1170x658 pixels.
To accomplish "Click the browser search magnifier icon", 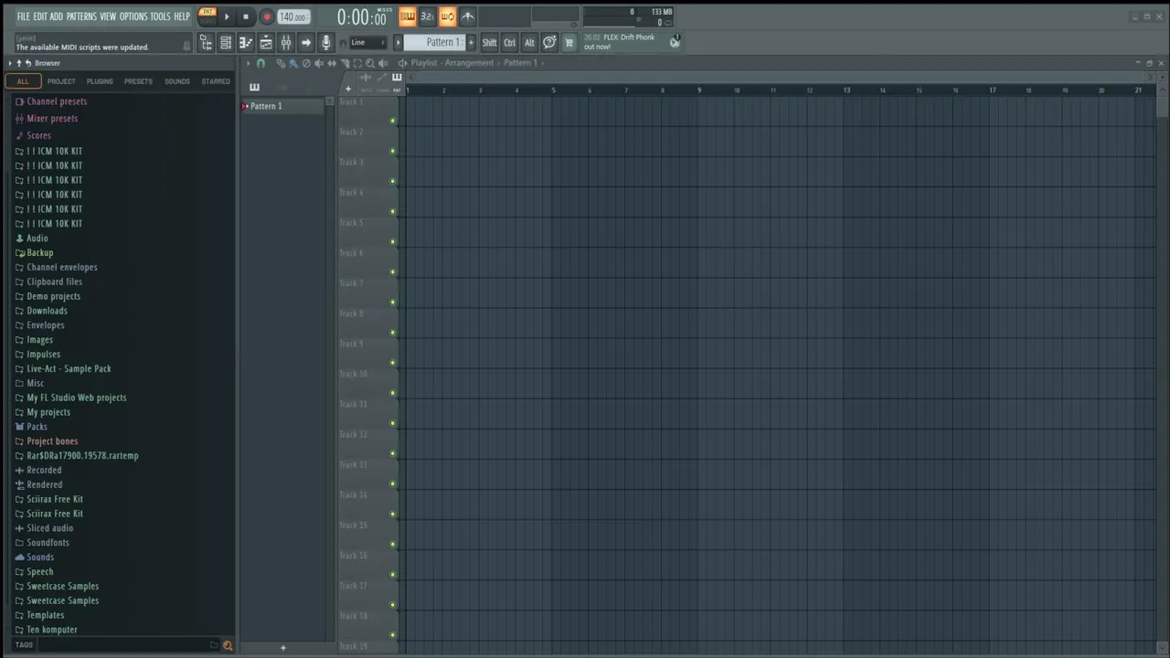I will click(x=228, y=645).
